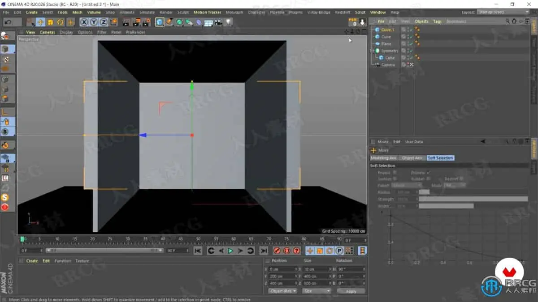Image resolution: width=538 pixels, height=302 pixels.
Task: Select the Plane object in object manager
Action: click(x=386, y=44)
